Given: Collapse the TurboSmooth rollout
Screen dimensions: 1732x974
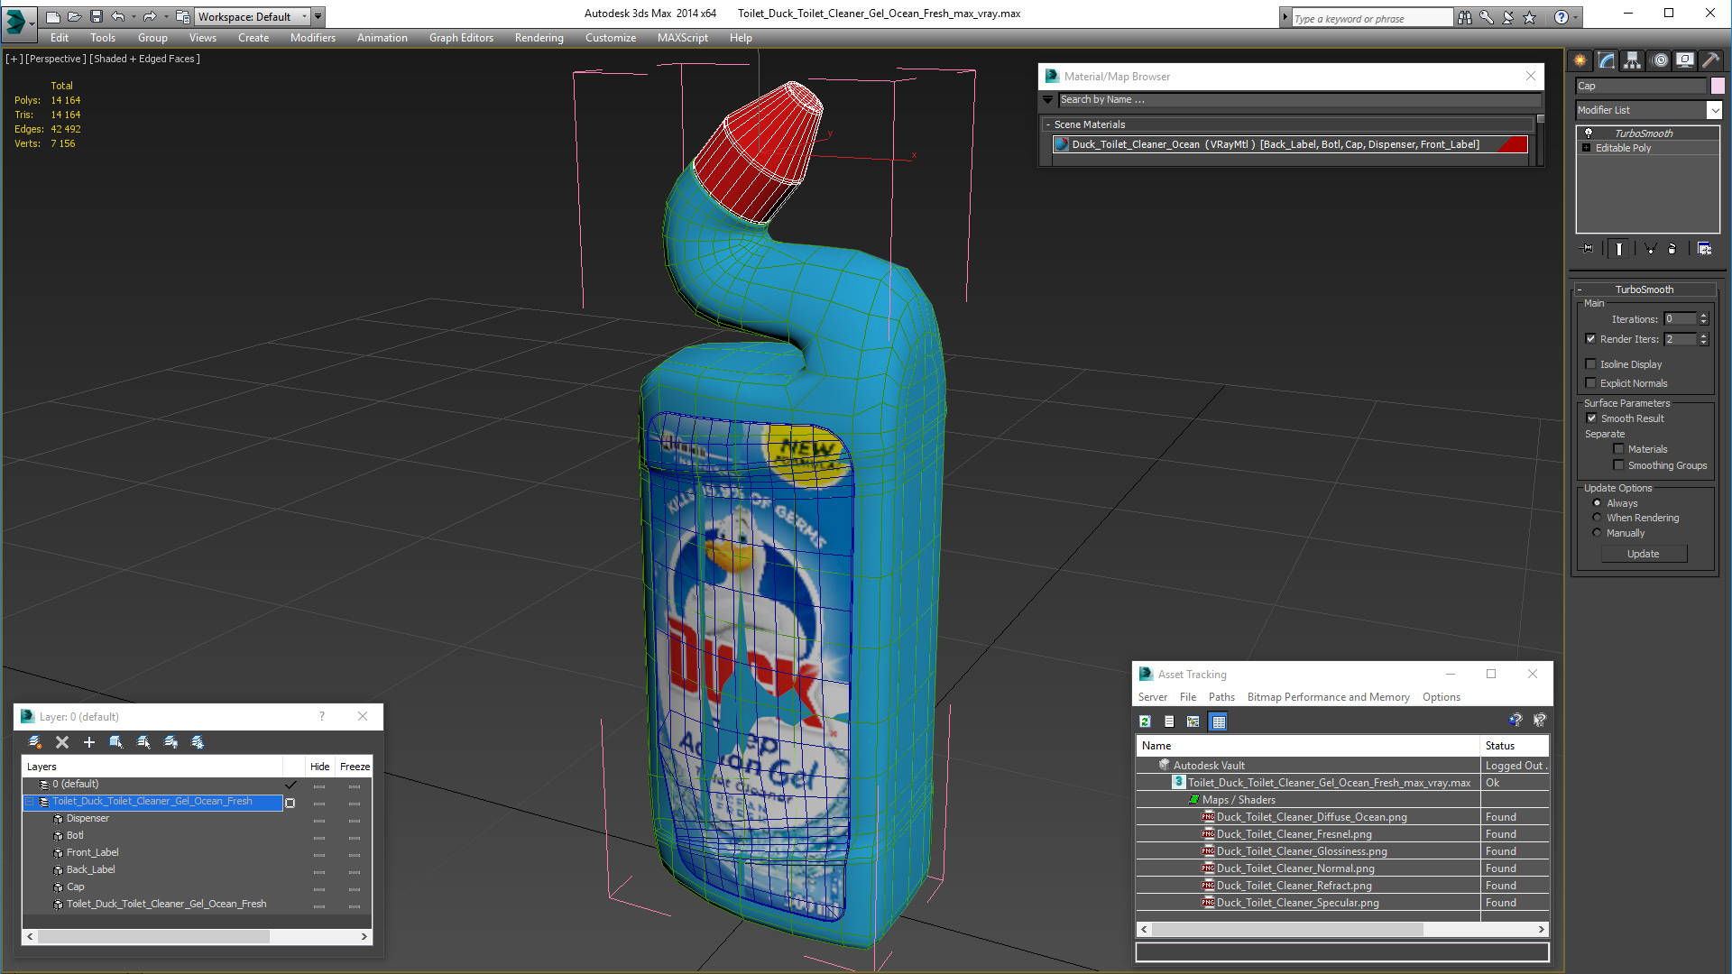Looking at the screenshot, I should pos(1580,289).
